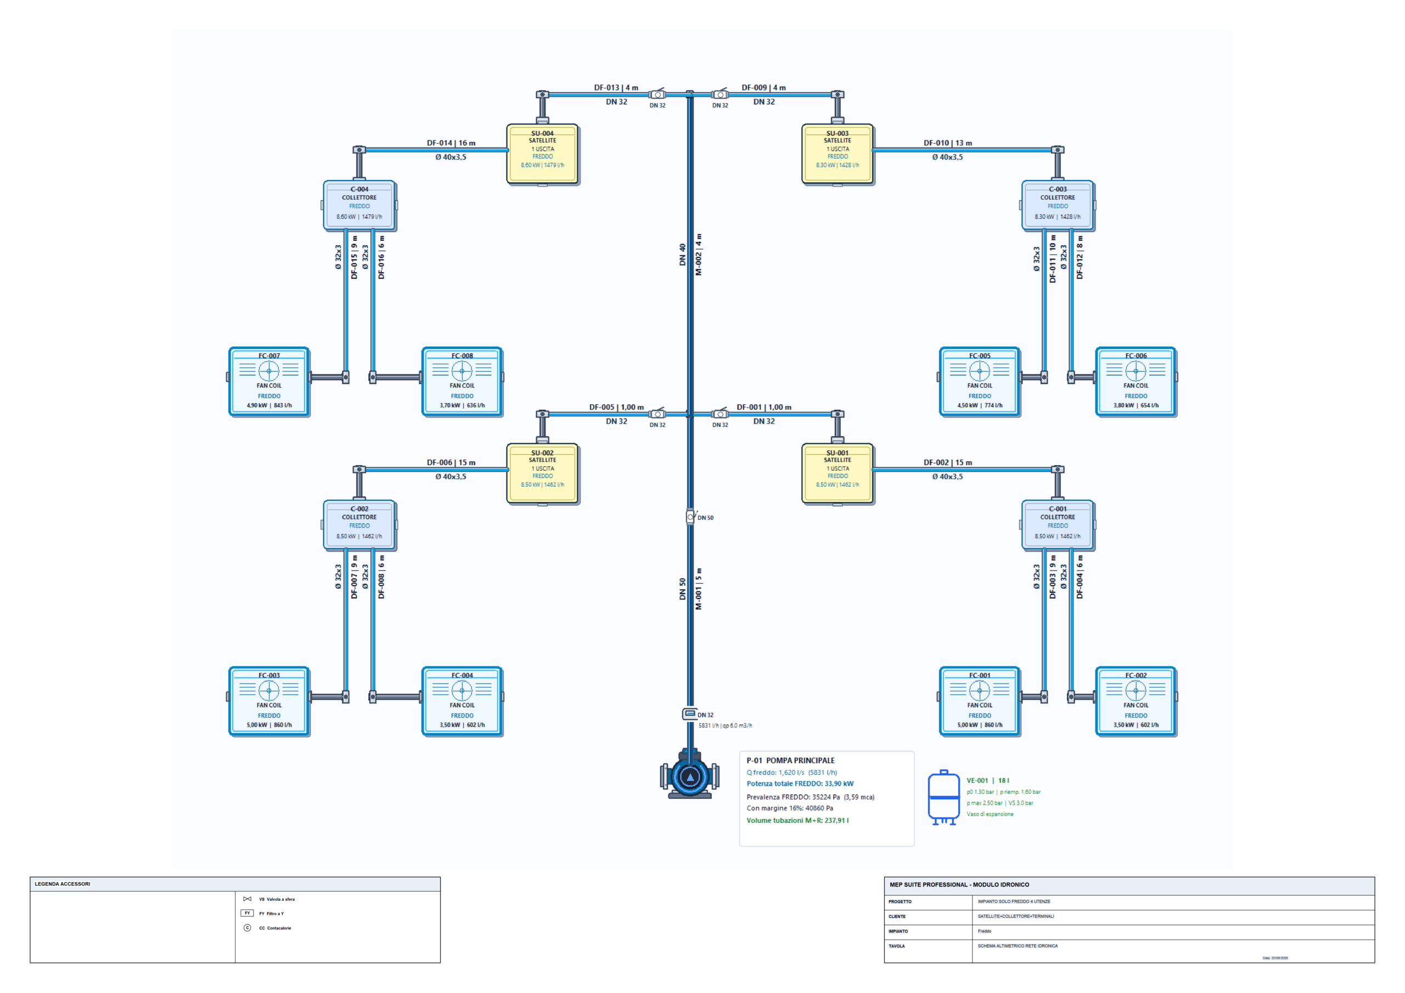Click riser label M-001 | 5 m

pyautogui.click(x=698, y=589)
